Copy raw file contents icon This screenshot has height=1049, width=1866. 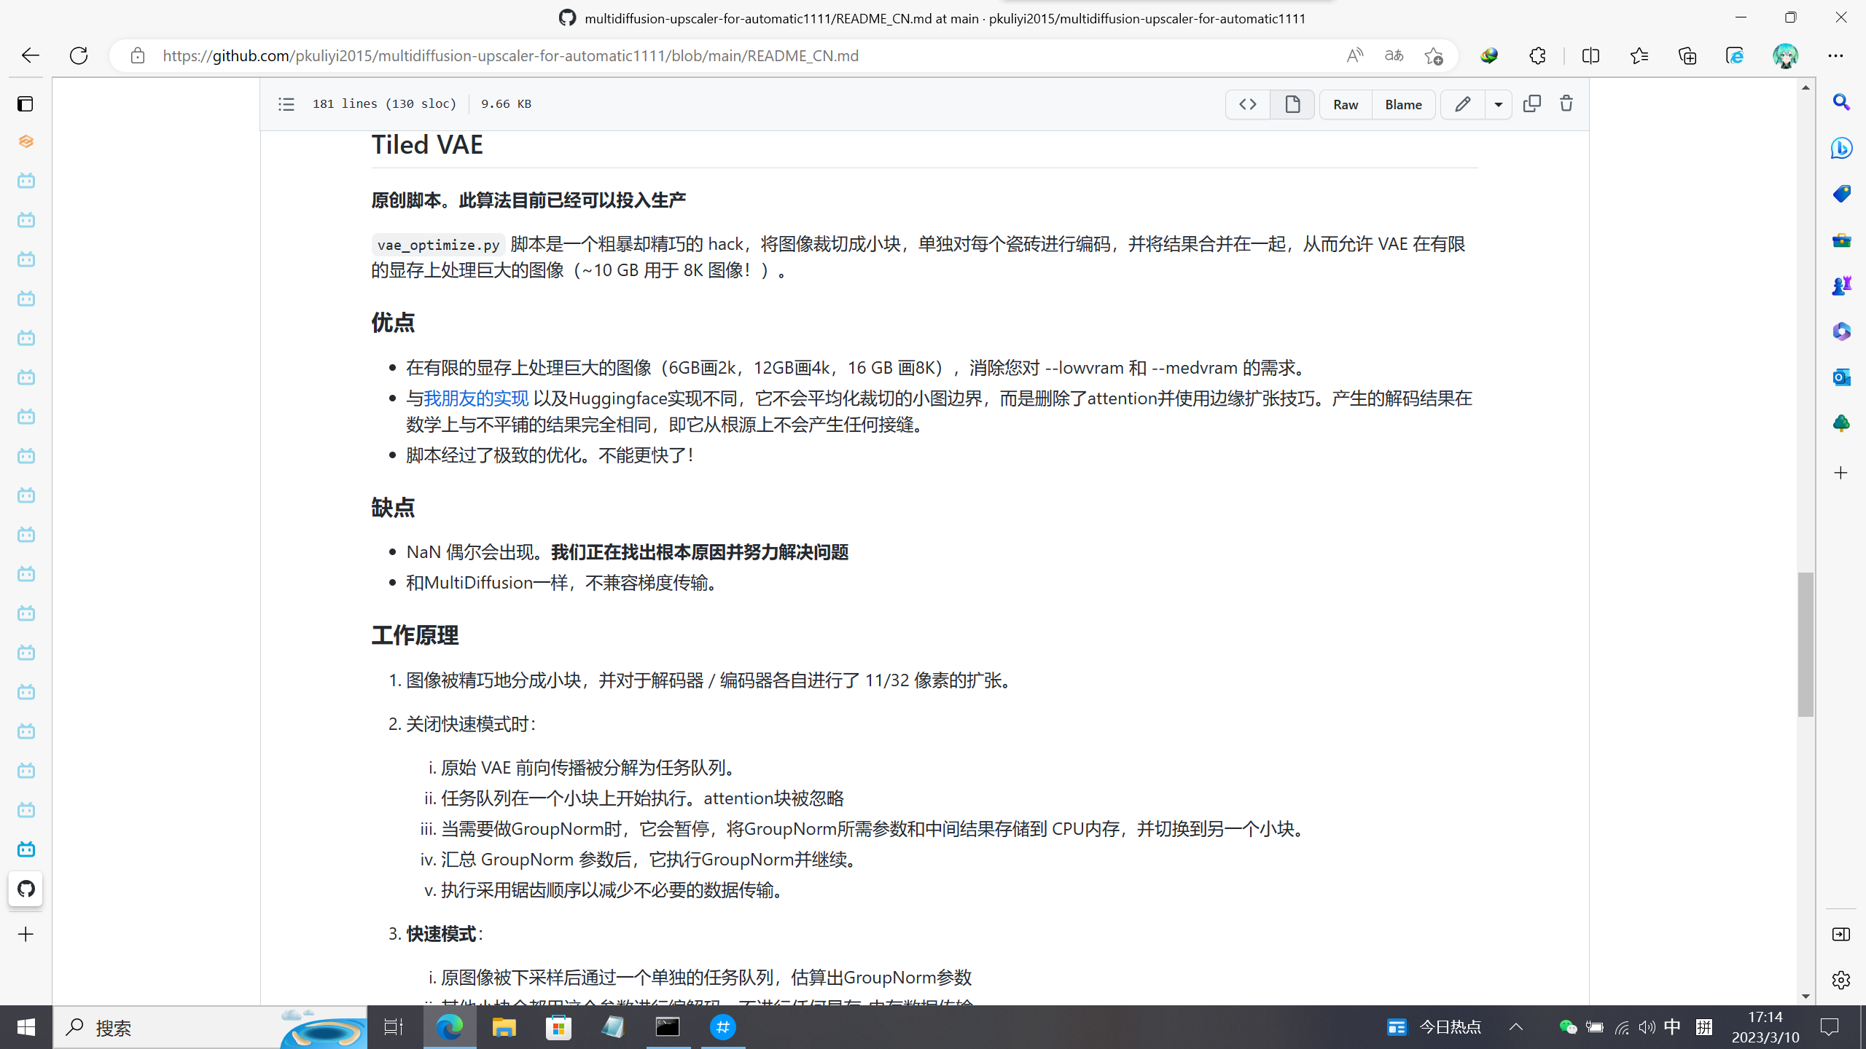(x=1531, y=104)
